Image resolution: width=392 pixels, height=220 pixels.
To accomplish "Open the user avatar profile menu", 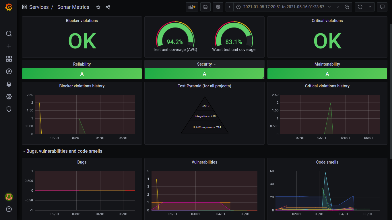I will point(9,197).
